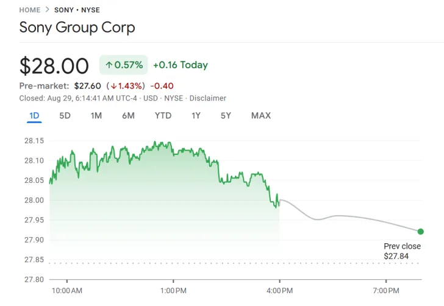This screenshot has width=444, height=306.
Task: Click the $28.00 current price
Action: [x=54, y=65]
